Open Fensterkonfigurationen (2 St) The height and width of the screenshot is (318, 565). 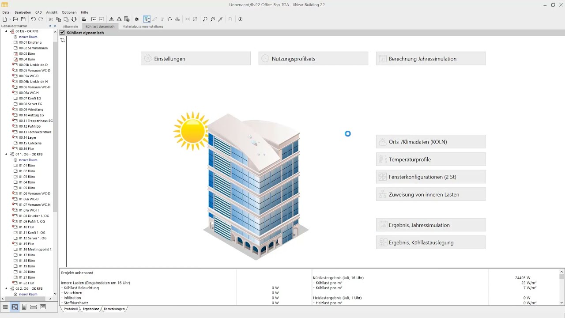(431, 177)
